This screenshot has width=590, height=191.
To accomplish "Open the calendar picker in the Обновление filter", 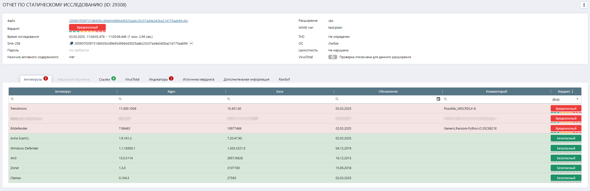I will (x=438, y=99).
